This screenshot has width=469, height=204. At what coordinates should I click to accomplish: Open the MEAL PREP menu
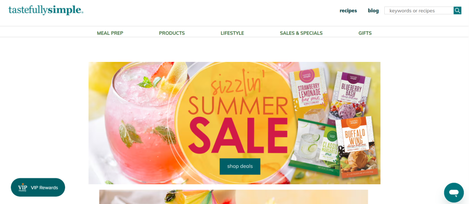point(110,33)
